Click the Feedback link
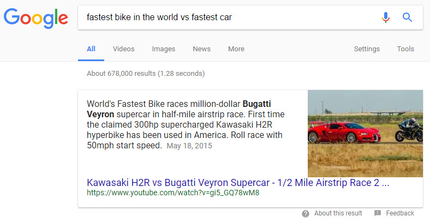The width and height of the screenshot is (430, 222). (x=400, y=213)
